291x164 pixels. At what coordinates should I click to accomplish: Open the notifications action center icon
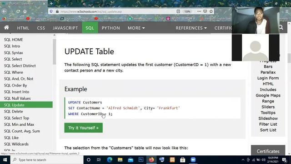coord(285,160)
